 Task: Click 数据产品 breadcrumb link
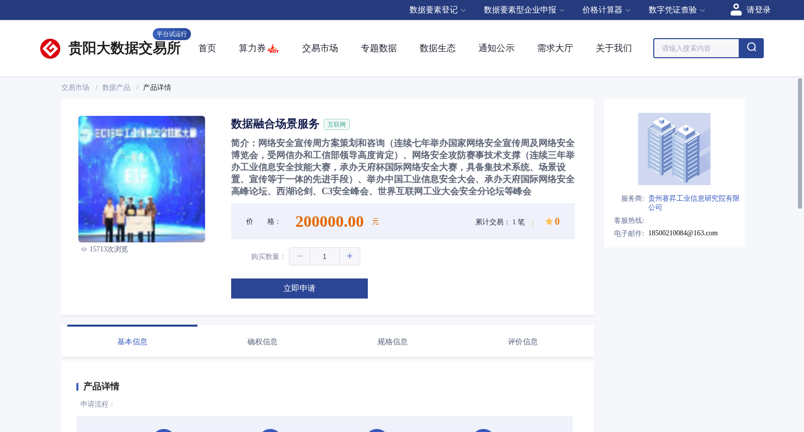(x=117, y=88)
